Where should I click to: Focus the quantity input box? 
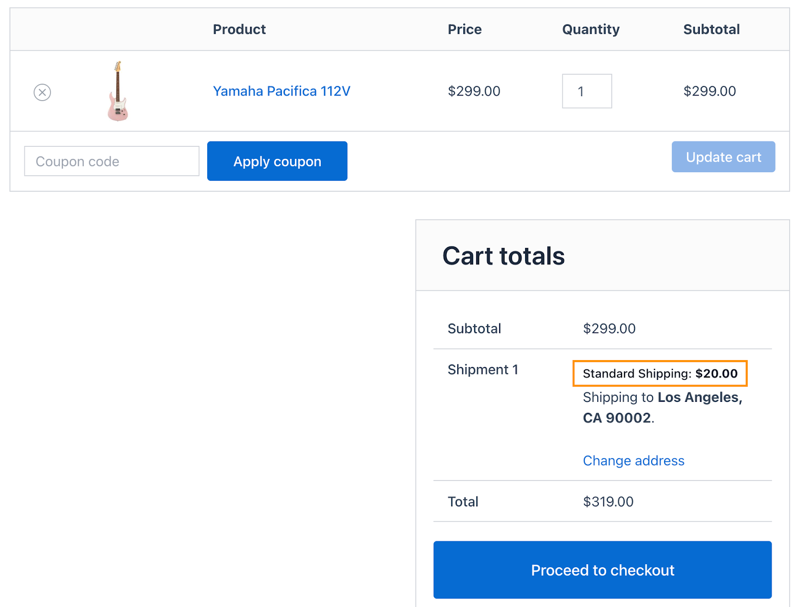(x=587, y=91)
